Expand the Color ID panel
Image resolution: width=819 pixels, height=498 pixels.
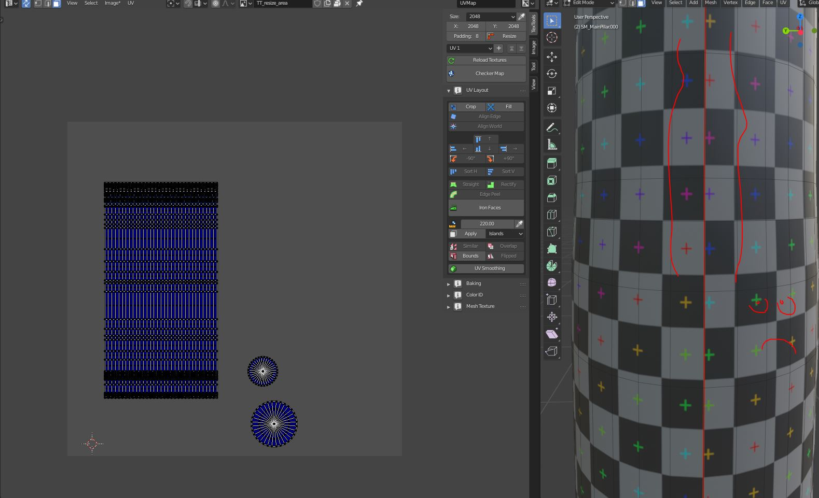(449, 295)
